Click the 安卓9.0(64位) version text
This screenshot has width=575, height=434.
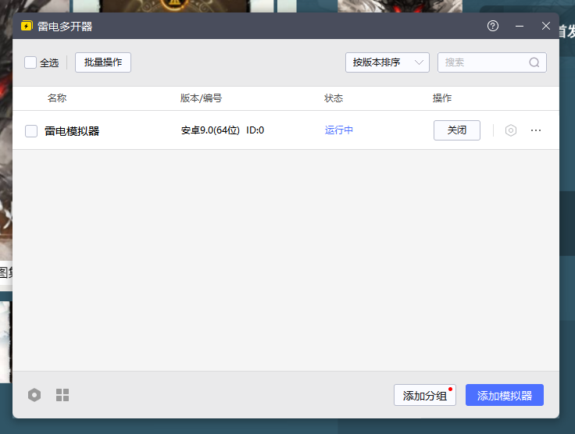(210, 130)
